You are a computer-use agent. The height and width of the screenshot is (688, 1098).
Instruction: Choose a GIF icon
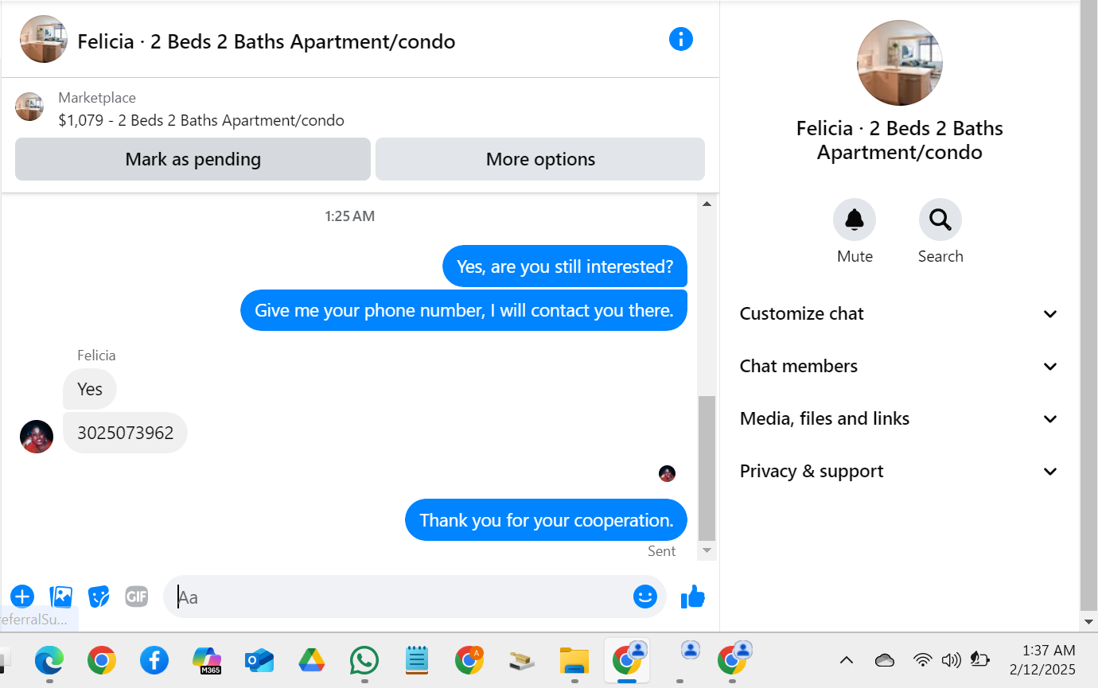coord(137,597)
